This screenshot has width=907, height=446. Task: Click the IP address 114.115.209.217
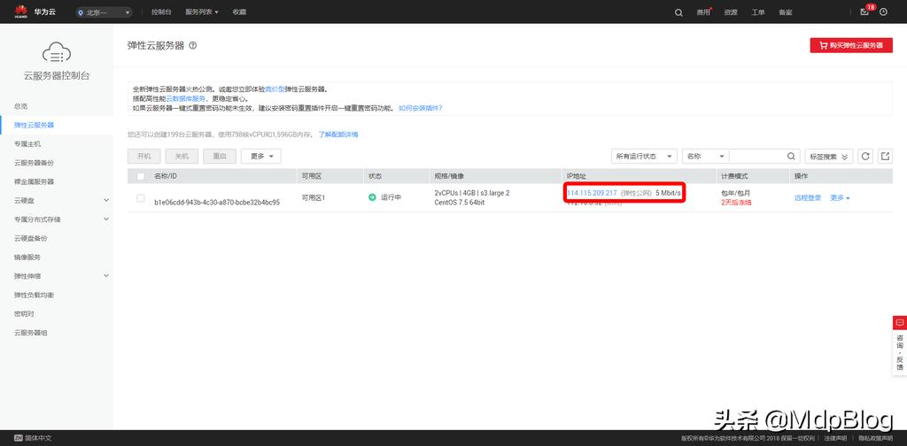pos(593,192)
